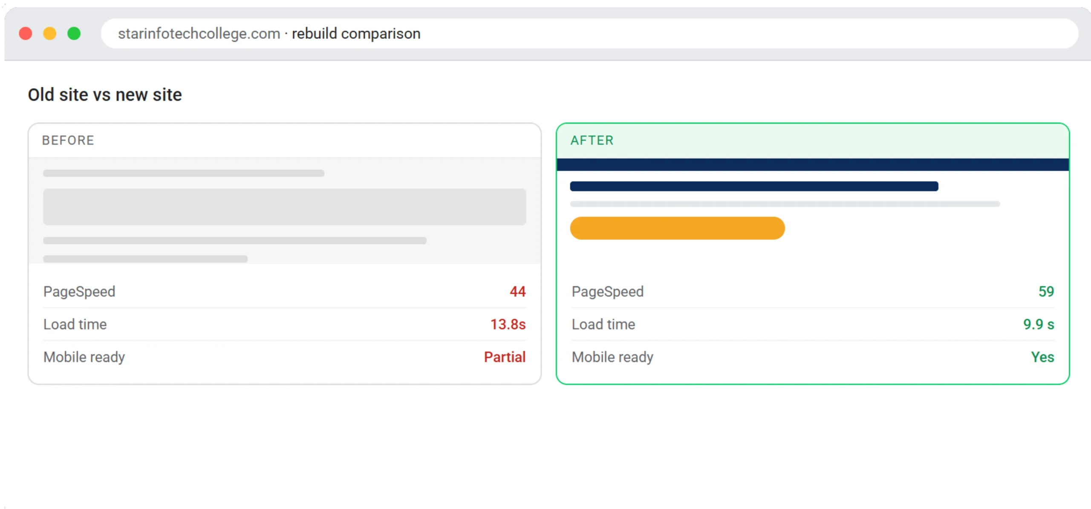Click the starinfotechcollege.com address bar
This screenshot has width=1091, height=509.
(589, 33)
